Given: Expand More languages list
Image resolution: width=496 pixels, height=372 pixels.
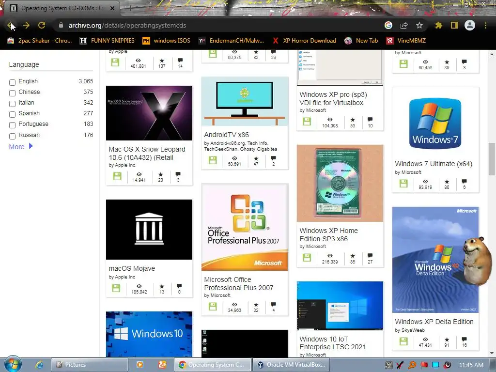Looking at the screenshot, I should click(x=21, y=146).
